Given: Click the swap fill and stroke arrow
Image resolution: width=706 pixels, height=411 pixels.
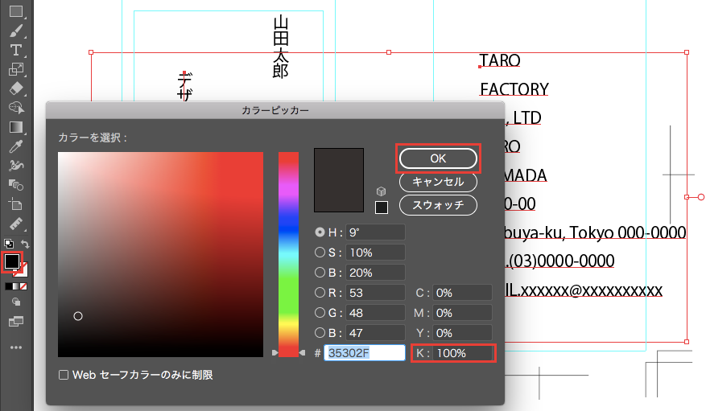Looking at the screenshot, I should (26, 244).
